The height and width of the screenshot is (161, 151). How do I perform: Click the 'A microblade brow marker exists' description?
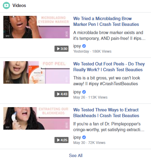[109, 36]
